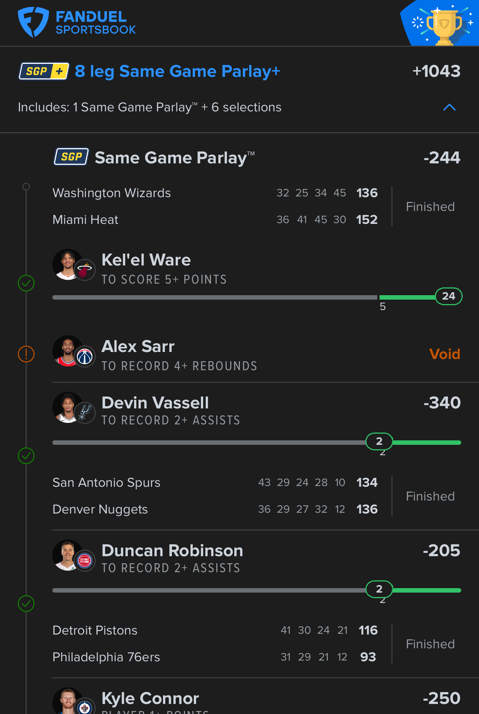Click the SGP+ badge icon
Screen dimensions: 479x714
coord(44,71)
